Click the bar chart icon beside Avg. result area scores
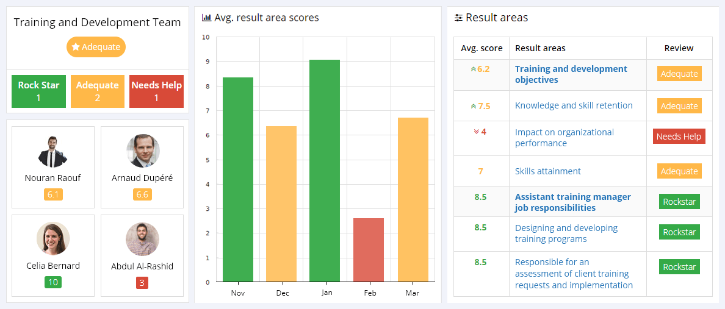 coord(206,18)
